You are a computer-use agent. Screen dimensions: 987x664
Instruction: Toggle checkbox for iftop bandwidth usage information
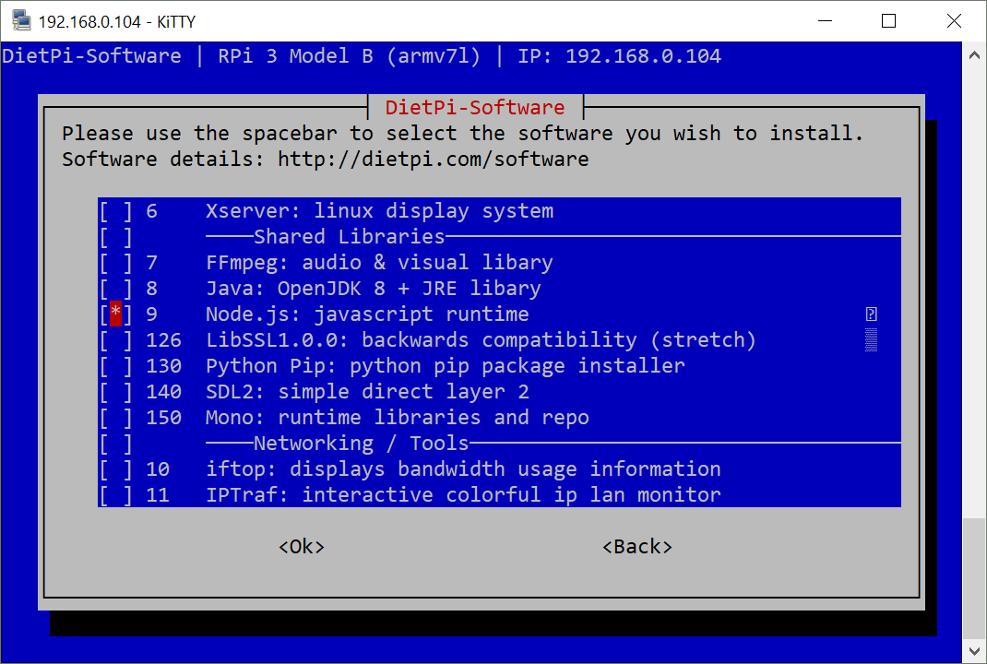tap(116, 468)
